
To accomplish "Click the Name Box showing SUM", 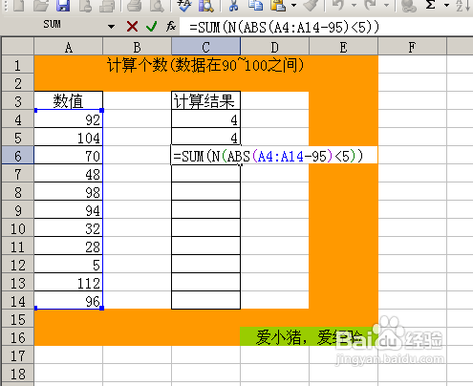I will [x=53, y=25].
